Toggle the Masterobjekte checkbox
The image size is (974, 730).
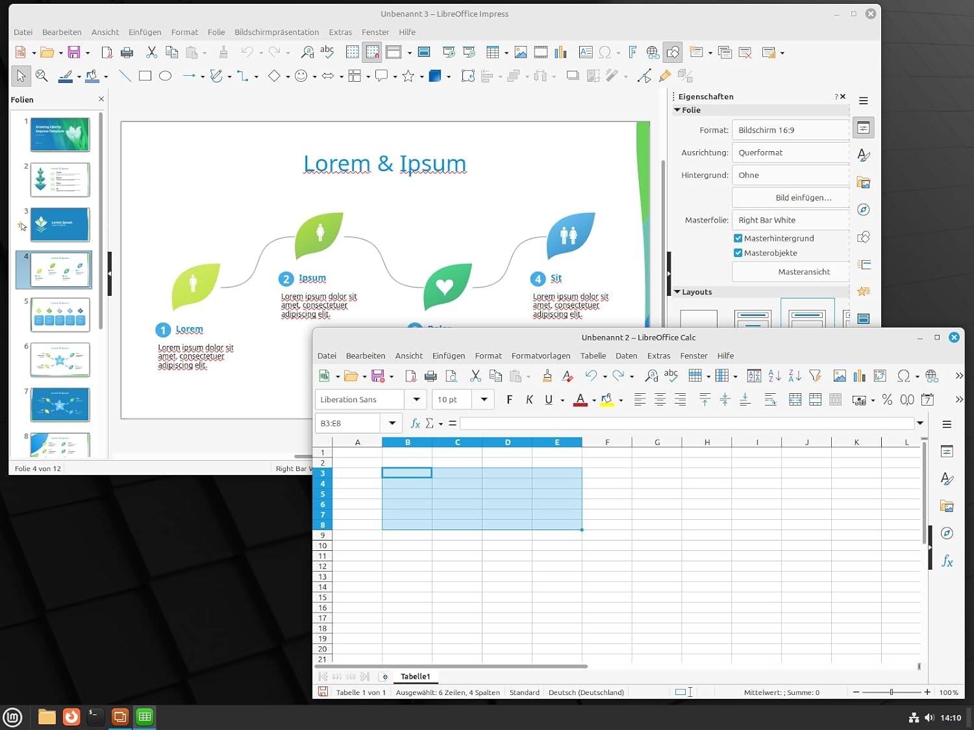click(x=738, y=253)
